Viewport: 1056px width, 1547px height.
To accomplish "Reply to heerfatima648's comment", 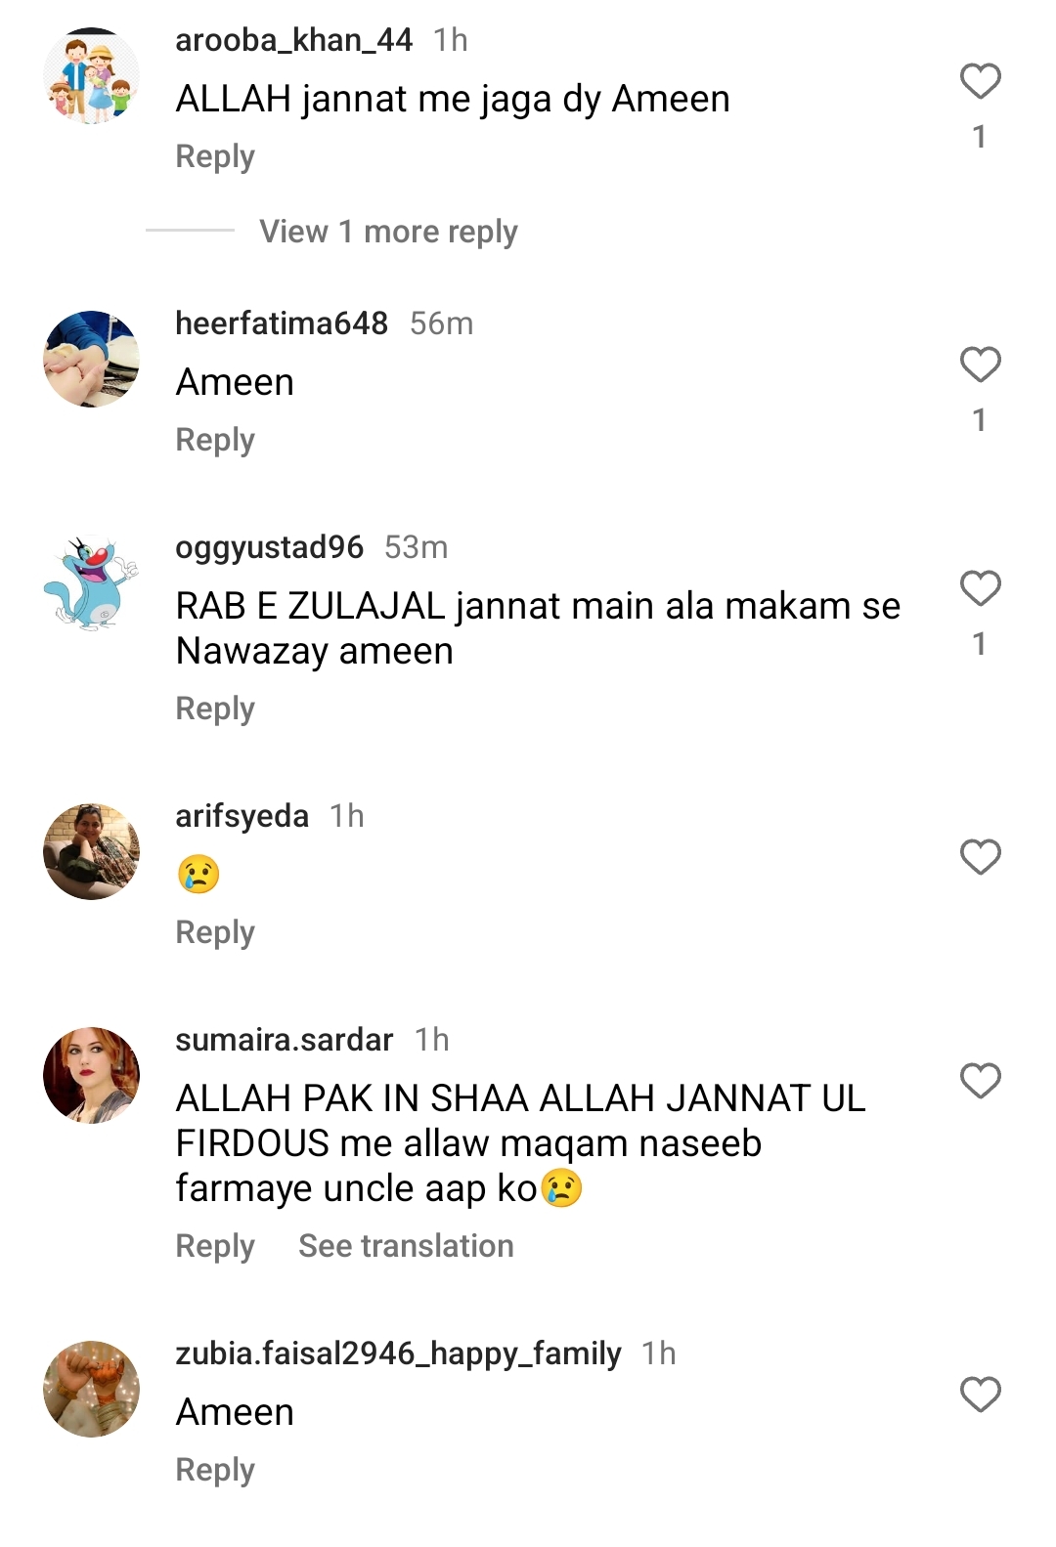I will coord(215,440).
